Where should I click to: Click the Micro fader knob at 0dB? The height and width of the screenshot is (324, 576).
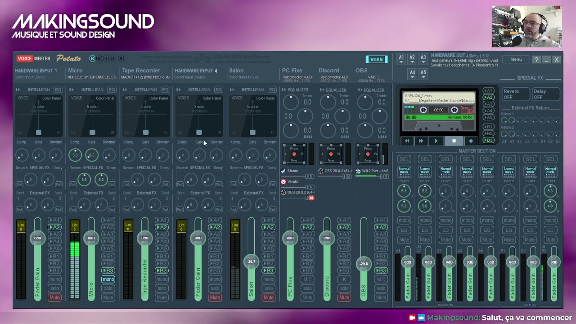click(x=91, y=238)
